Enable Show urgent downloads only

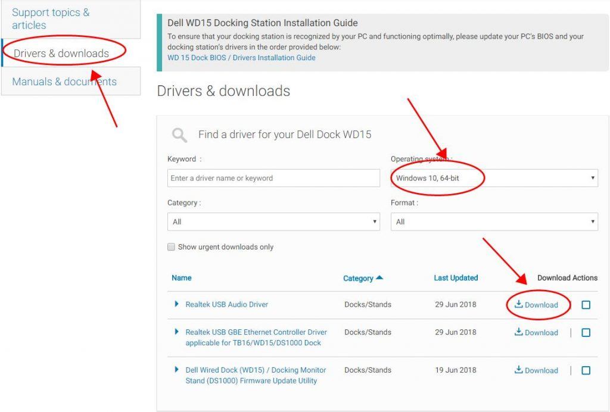click(171, 246)
